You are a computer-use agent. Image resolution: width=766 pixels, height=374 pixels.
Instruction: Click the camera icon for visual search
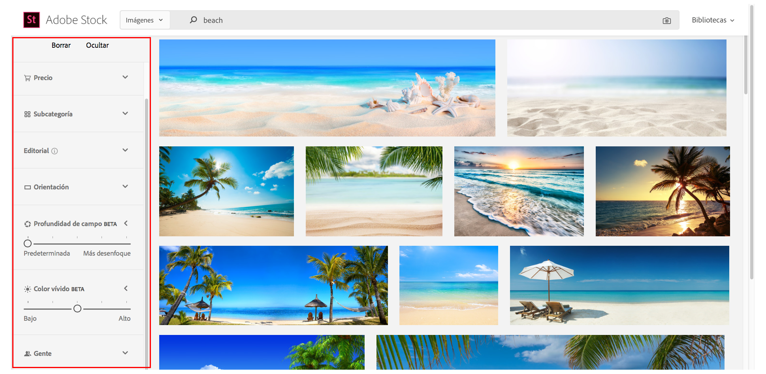tap(667, 20)
